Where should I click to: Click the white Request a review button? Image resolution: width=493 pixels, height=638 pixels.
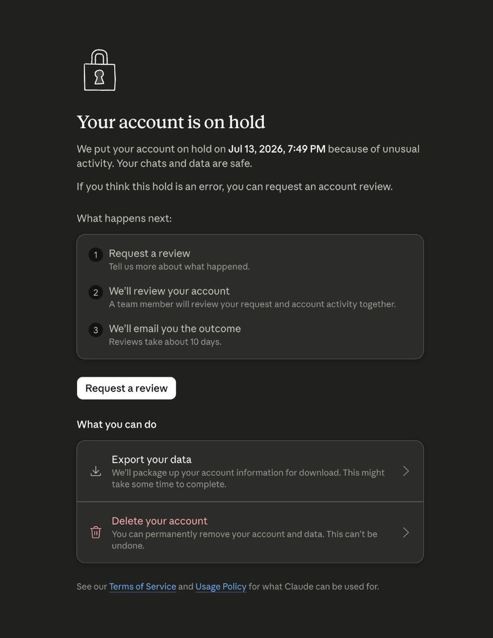(127, 388)
